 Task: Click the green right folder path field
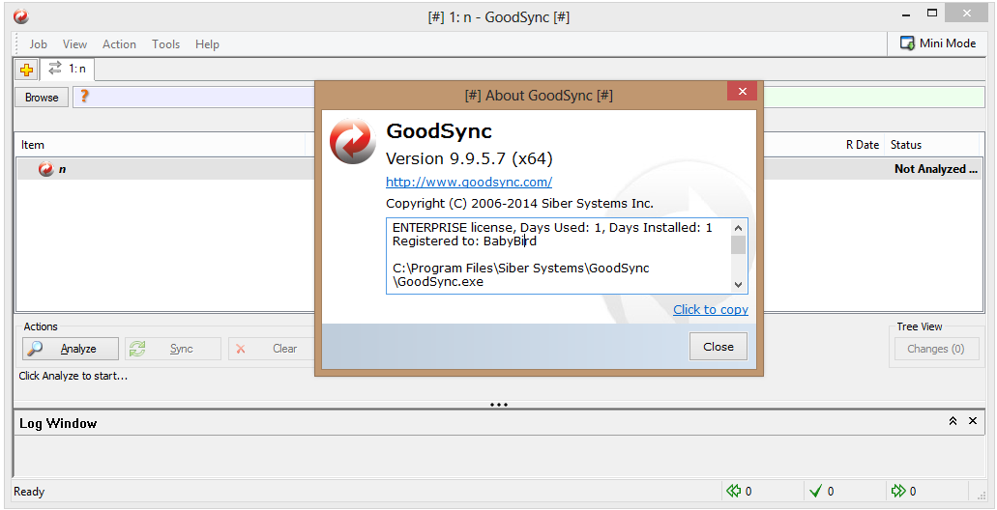[x=874, y=98]
